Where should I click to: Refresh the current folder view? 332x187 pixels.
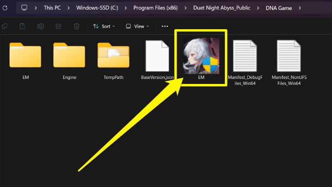pos(5,8)
